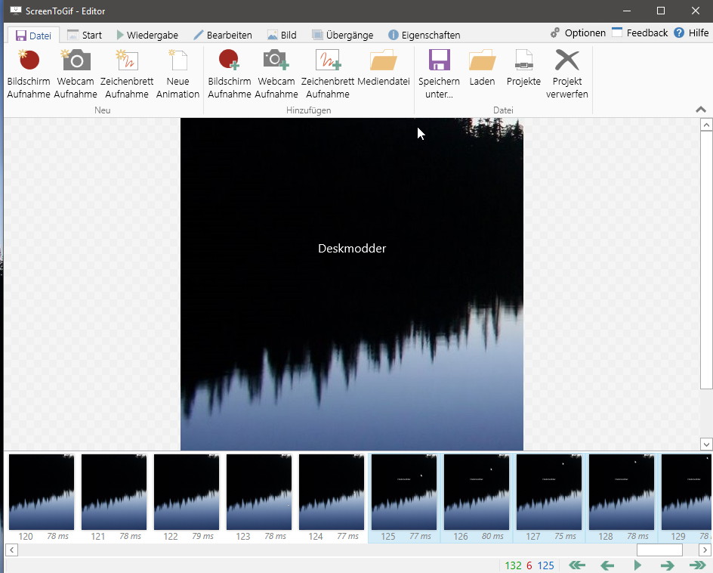Open the Wiedergabe tab
Image resolution: width=713 pixels, height=573 pixels.
(147, 35)
